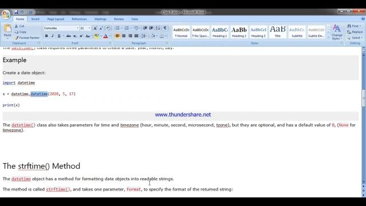This screenshot has height=206, width=366.
Task: Apply multilevel list
Action: (136, 28)
